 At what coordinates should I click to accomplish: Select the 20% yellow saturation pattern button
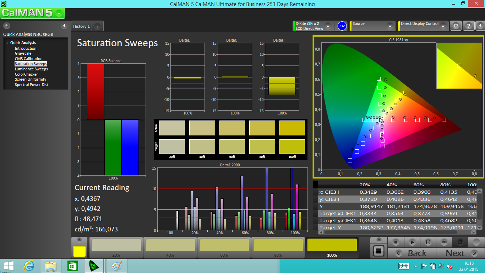(116, 248)
